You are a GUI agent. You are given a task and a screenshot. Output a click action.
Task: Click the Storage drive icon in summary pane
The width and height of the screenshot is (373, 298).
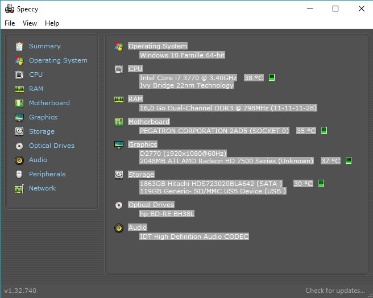pos(119,175)
